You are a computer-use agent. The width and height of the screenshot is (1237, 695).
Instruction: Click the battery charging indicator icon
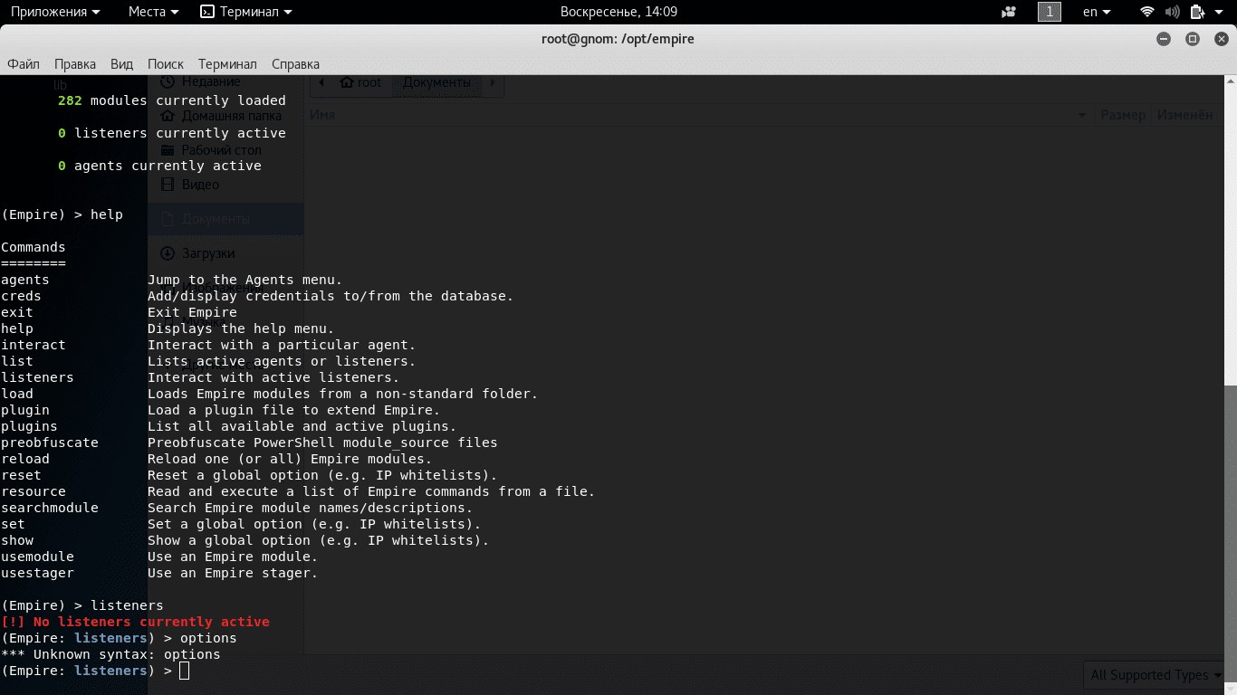click(1197, 12)
